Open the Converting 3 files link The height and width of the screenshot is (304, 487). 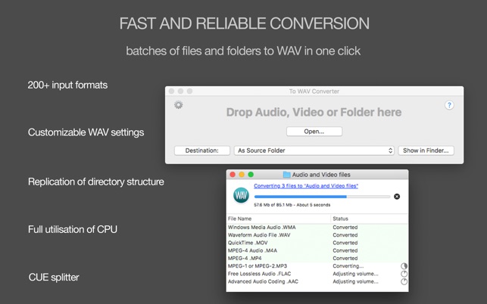point(306,185)
